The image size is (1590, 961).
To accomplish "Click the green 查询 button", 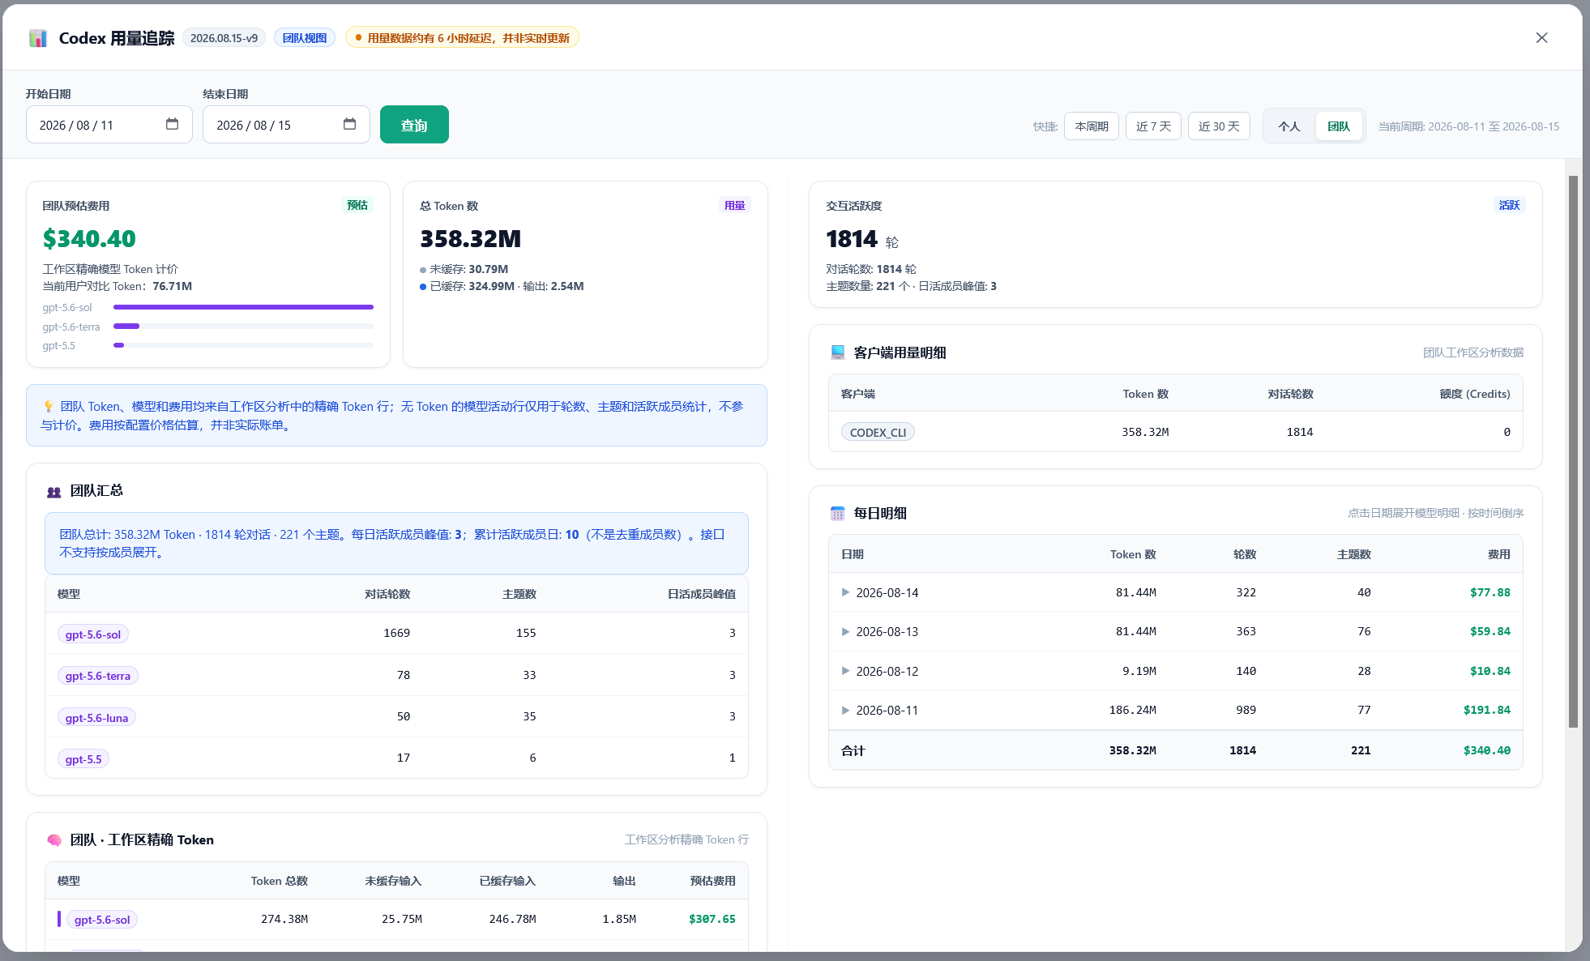I will [x=414, y=125].
